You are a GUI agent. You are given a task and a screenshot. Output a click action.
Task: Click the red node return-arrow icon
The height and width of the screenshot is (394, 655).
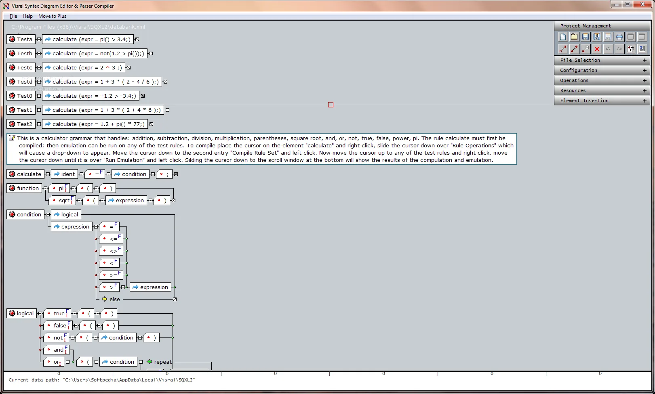point(630,49)
